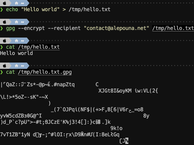Click home icon above the 'cat /tmp/hello.txt' line
The width and height of the screenshot is (194, 145).
(17, 41)
